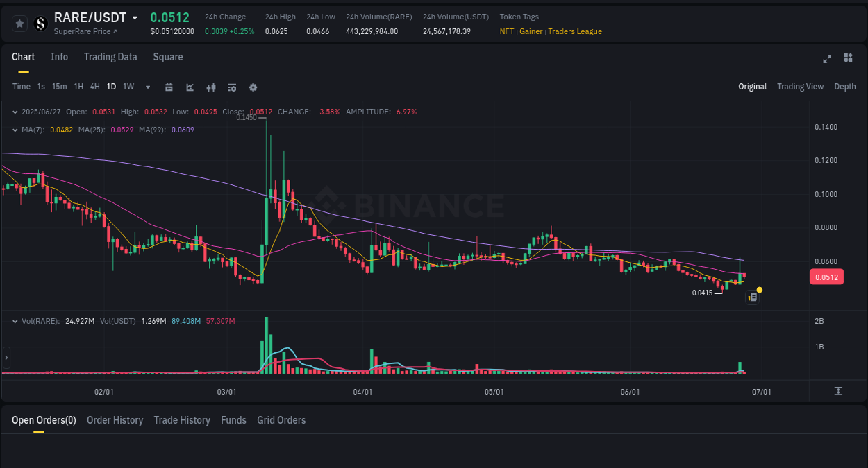Open the date range calendar icon
The image size is (868, 468).
click(169, 87)
